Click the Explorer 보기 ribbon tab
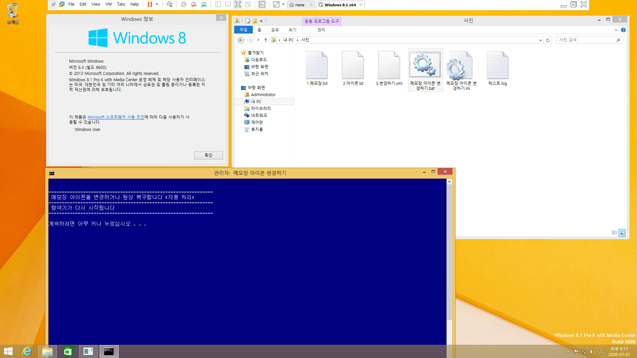This screenshot has width=637, height=358. (x=292, y=30)
